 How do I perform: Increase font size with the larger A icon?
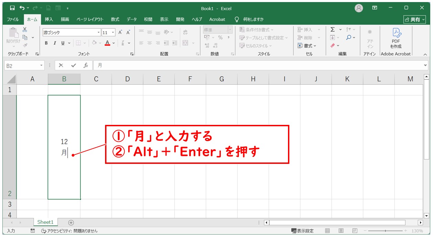(120, 32)
